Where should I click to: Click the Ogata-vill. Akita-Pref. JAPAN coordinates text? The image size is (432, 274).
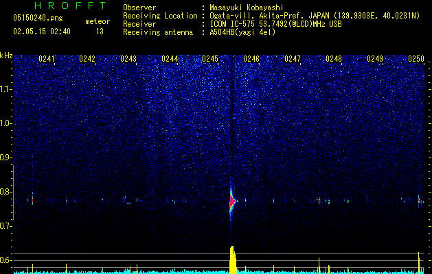[315, 16]
